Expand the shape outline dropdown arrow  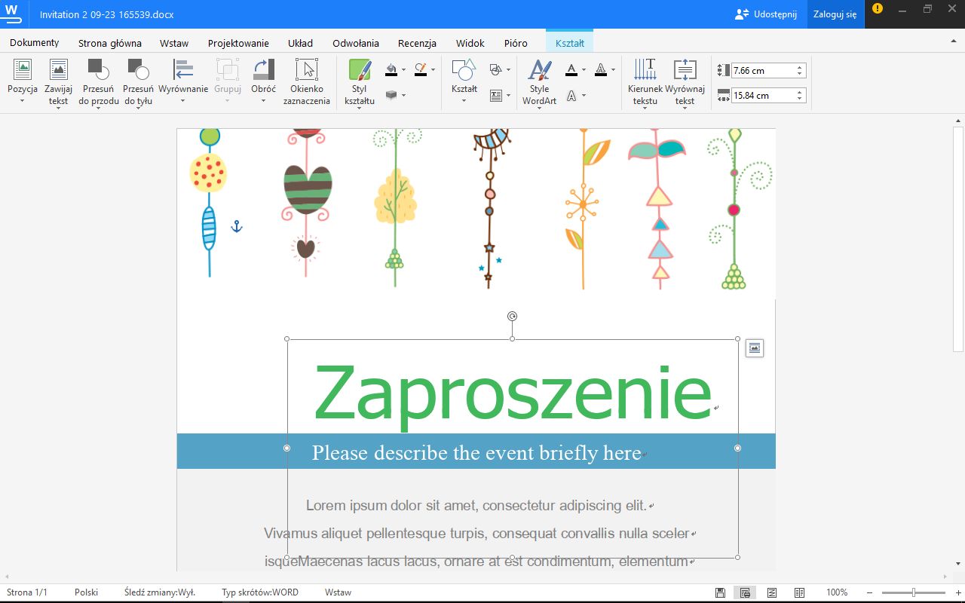(x=433, y=70)
